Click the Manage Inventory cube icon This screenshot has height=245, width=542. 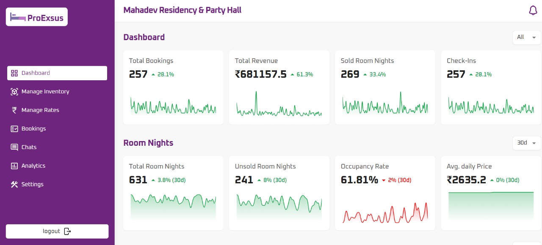[14, 92]
